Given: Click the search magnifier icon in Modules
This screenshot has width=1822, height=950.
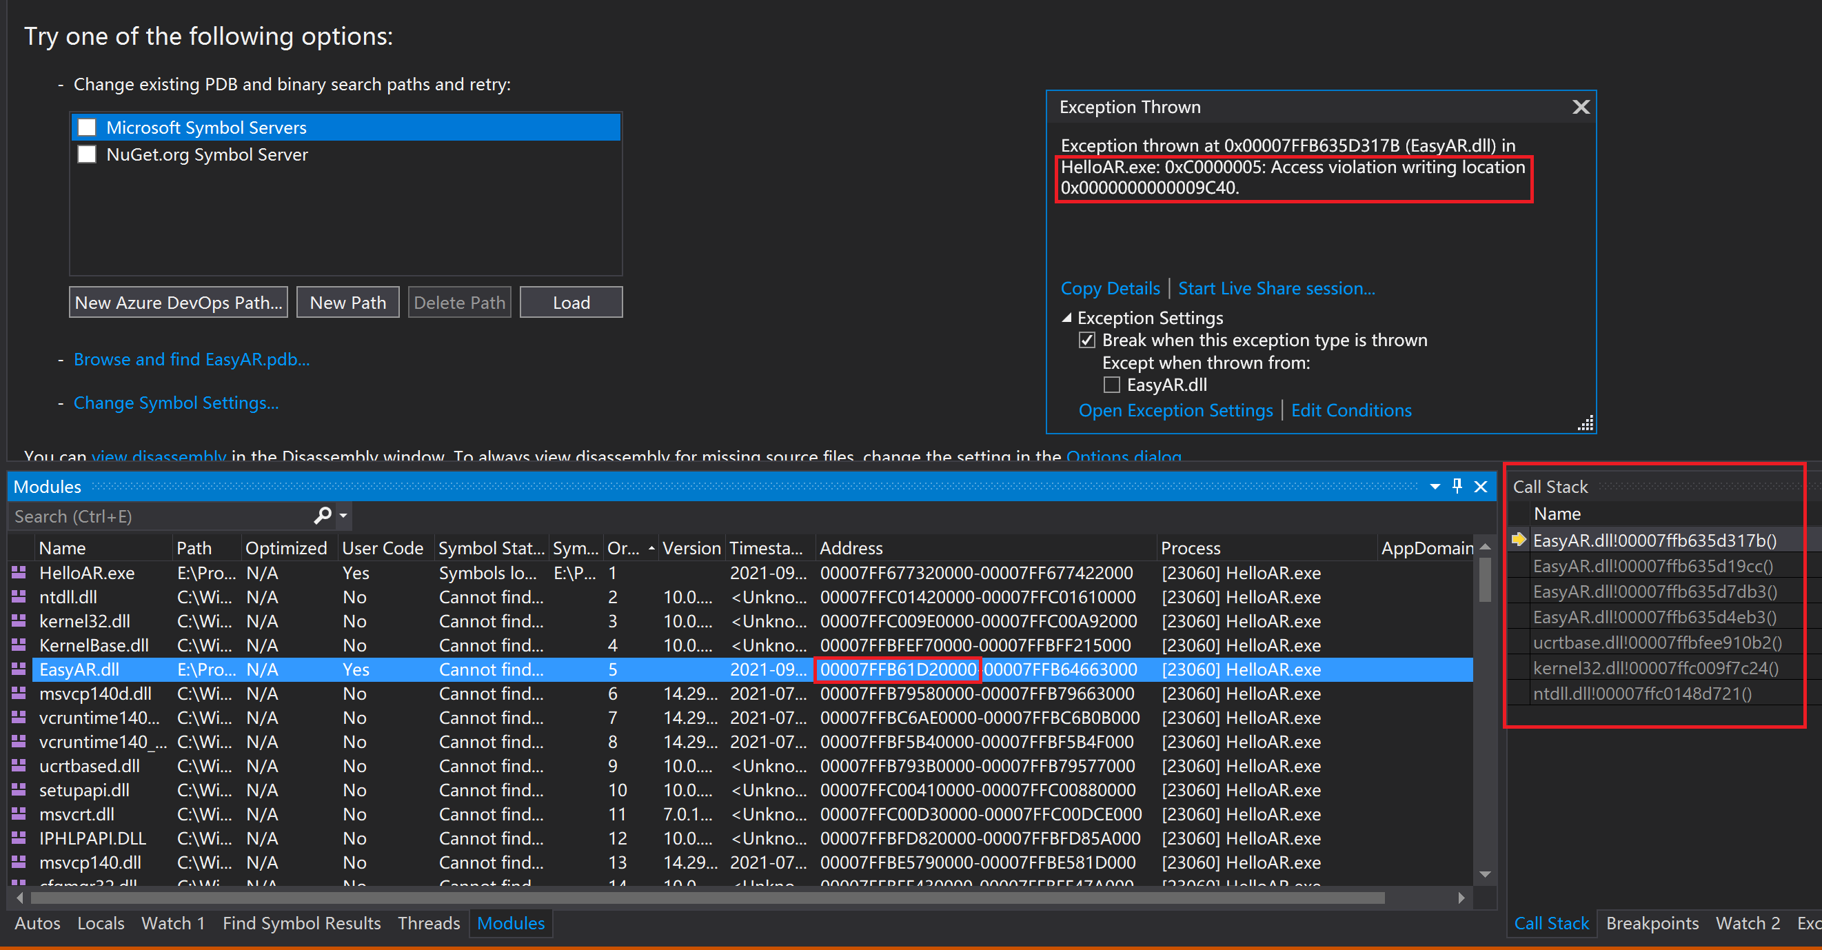Looking at the screenshot, I should [323, 516].
